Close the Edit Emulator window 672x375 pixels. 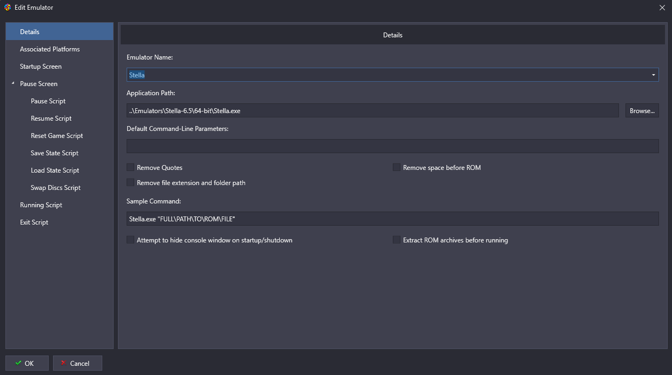click(662, 8)
